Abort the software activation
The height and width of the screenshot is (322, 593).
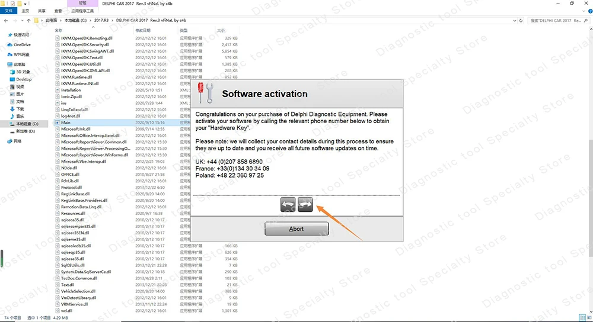click(296, 228)
